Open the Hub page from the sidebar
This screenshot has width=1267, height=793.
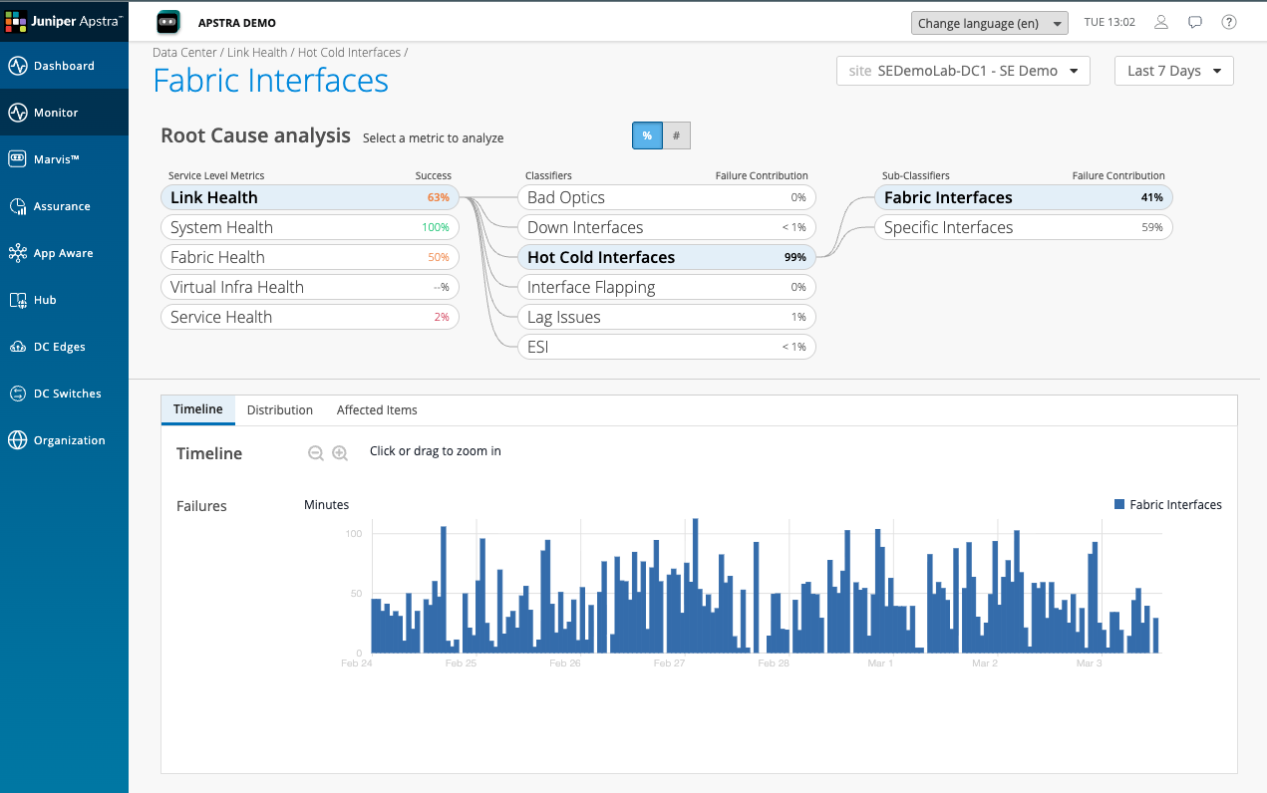[x=64, y=299]
